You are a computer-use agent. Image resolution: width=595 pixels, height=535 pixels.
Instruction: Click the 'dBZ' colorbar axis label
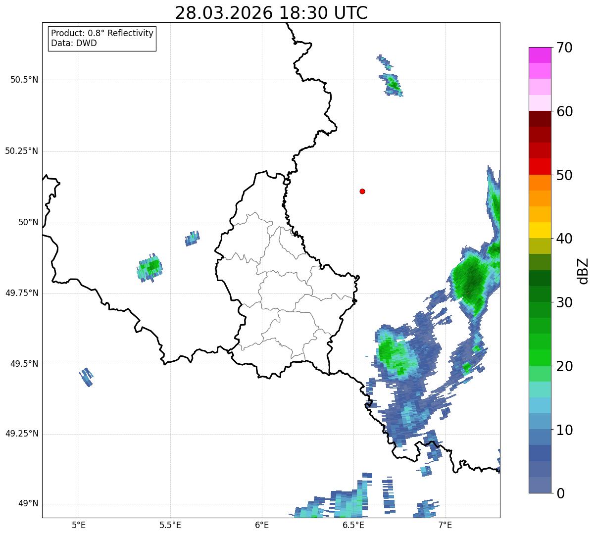click(x=583, y=270)
